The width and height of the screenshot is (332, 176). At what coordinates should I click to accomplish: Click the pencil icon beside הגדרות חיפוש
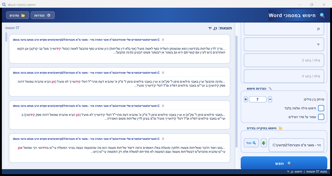270,88
